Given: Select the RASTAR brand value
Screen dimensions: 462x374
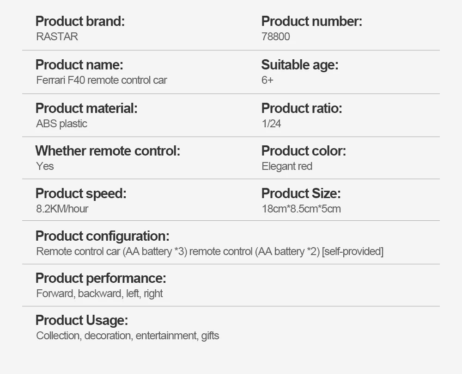Looking at the screenshot, I should click(x=57, y=37).
